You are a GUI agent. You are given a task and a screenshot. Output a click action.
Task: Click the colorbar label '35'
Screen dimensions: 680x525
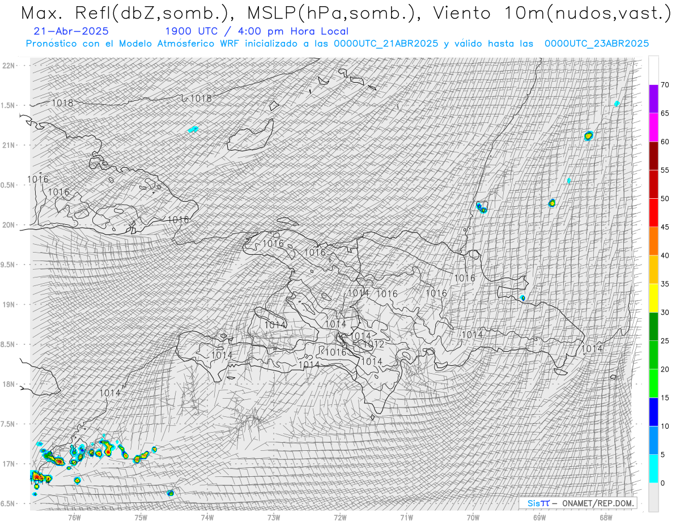(x=665, y=284)
